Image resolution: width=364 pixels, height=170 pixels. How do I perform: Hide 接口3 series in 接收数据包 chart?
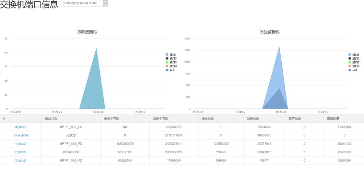click(167, 62)
